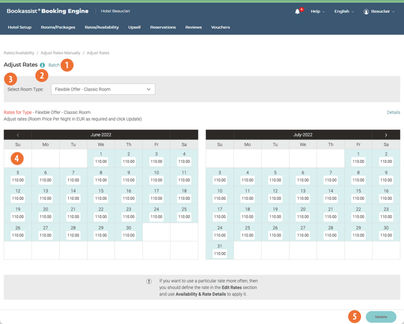
Task: Expand the Help menu
Action: click(317, 11)
